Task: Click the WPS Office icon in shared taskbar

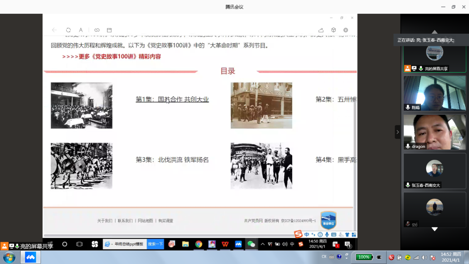Action: 225,244
